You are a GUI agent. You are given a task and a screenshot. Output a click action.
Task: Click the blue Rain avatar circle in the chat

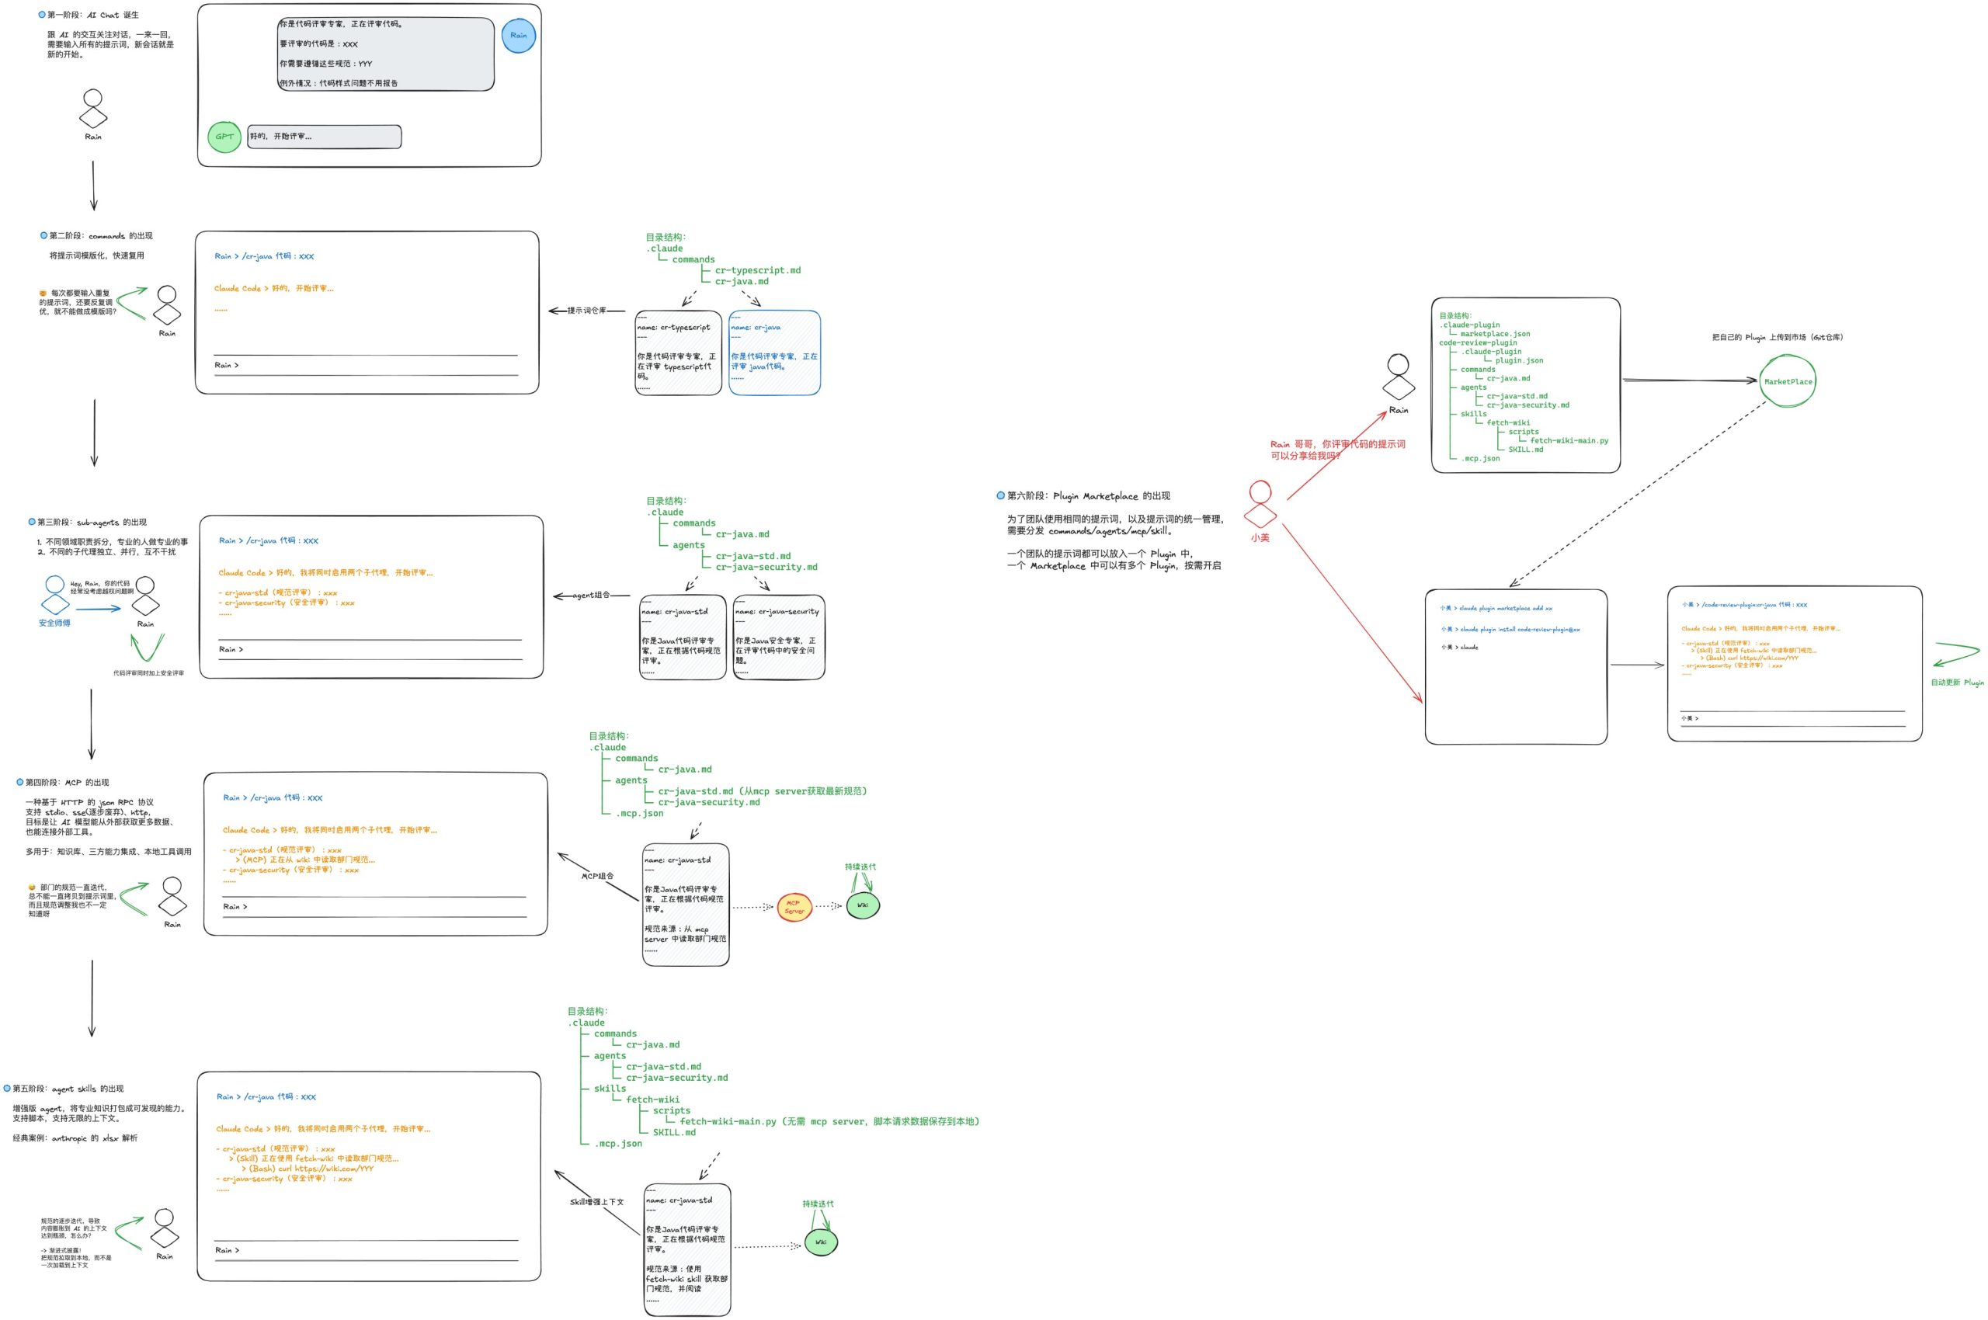(518, 36)
